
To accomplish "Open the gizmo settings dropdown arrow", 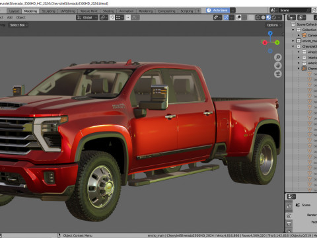I will tap(232, 17).
